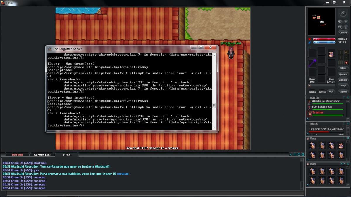Collapse the inventory panel with minus button
The height and width of the screenshot is (197, 351).
coord(309,47)
